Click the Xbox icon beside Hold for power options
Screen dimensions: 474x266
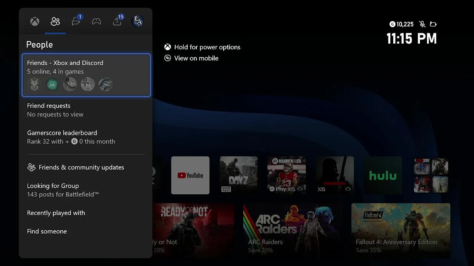168,47
